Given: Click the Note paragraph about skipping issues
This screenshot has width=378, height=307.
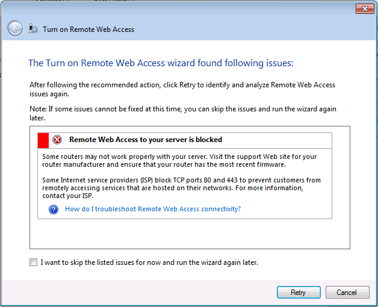Looking at the screenshot, I should coord(182,114).
